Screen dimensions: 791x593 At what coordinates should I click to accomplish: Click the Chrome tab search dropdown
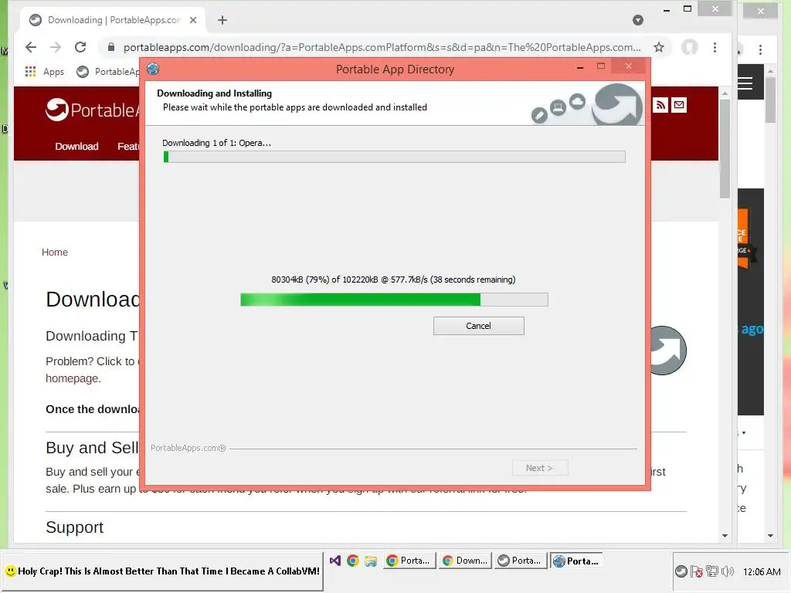pyautogui.click(x=638, y=20)
